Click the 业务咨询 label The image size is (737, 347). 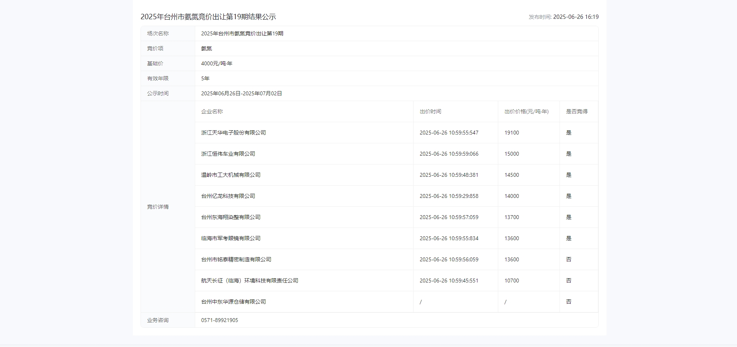(x=158, y=320)
